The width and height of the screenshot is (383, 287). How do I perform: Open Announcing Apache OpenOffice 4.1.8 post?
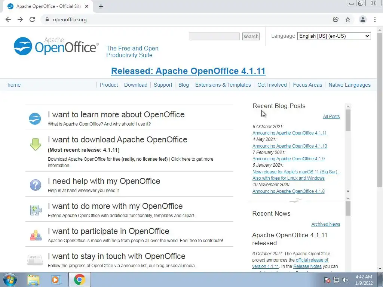[288, 191]
